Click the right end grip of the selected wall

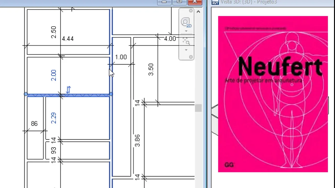click(111, 94)
